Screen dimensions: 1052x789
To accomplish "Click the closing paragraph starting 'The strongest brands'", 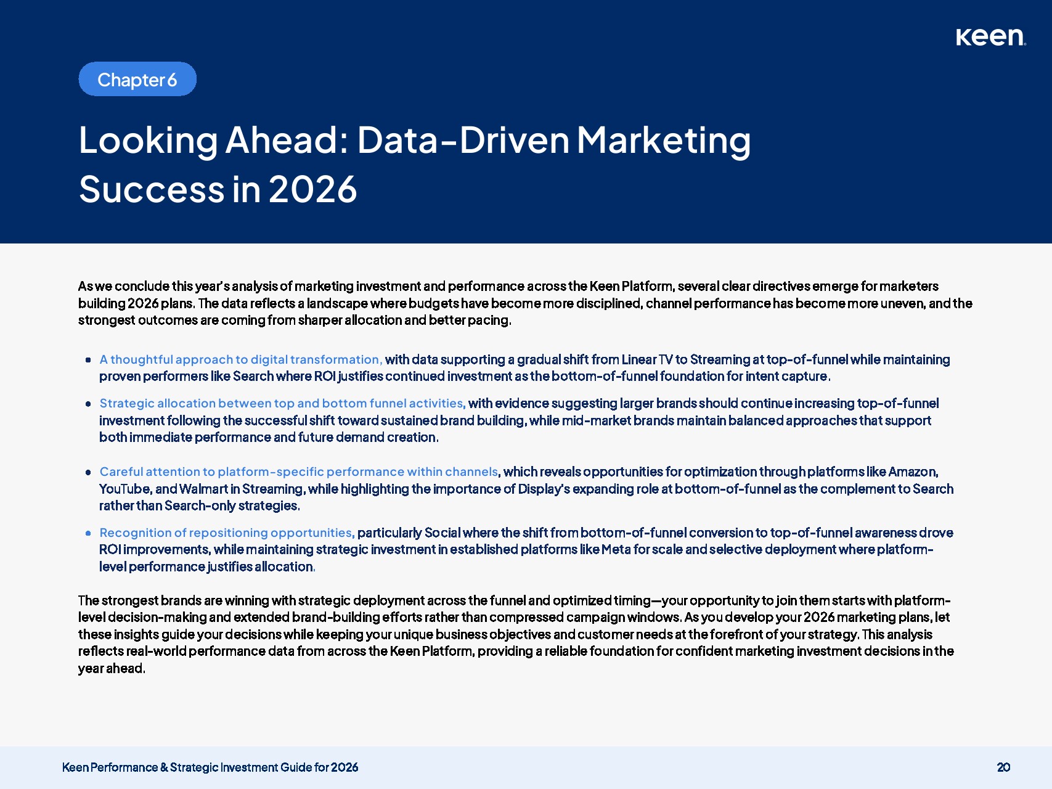I will 515,634.
